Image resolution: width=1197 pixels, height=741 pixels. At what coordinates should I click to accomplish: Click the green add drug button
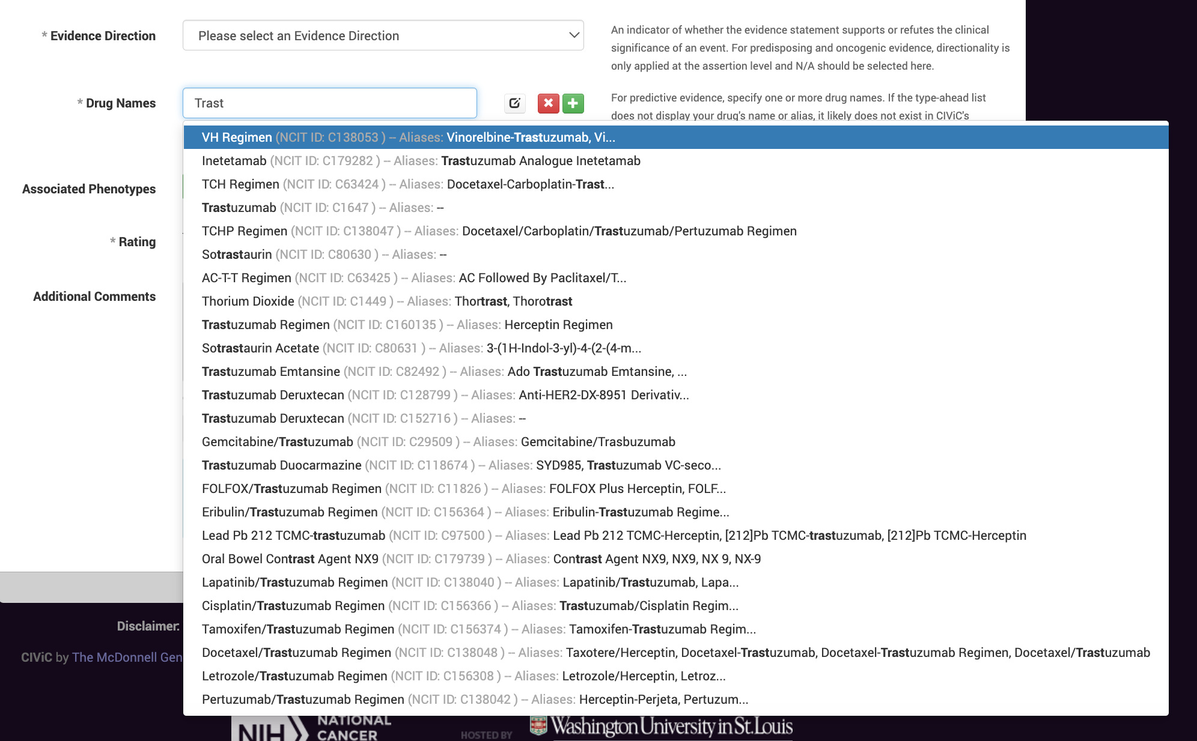[x=573, y=103]
